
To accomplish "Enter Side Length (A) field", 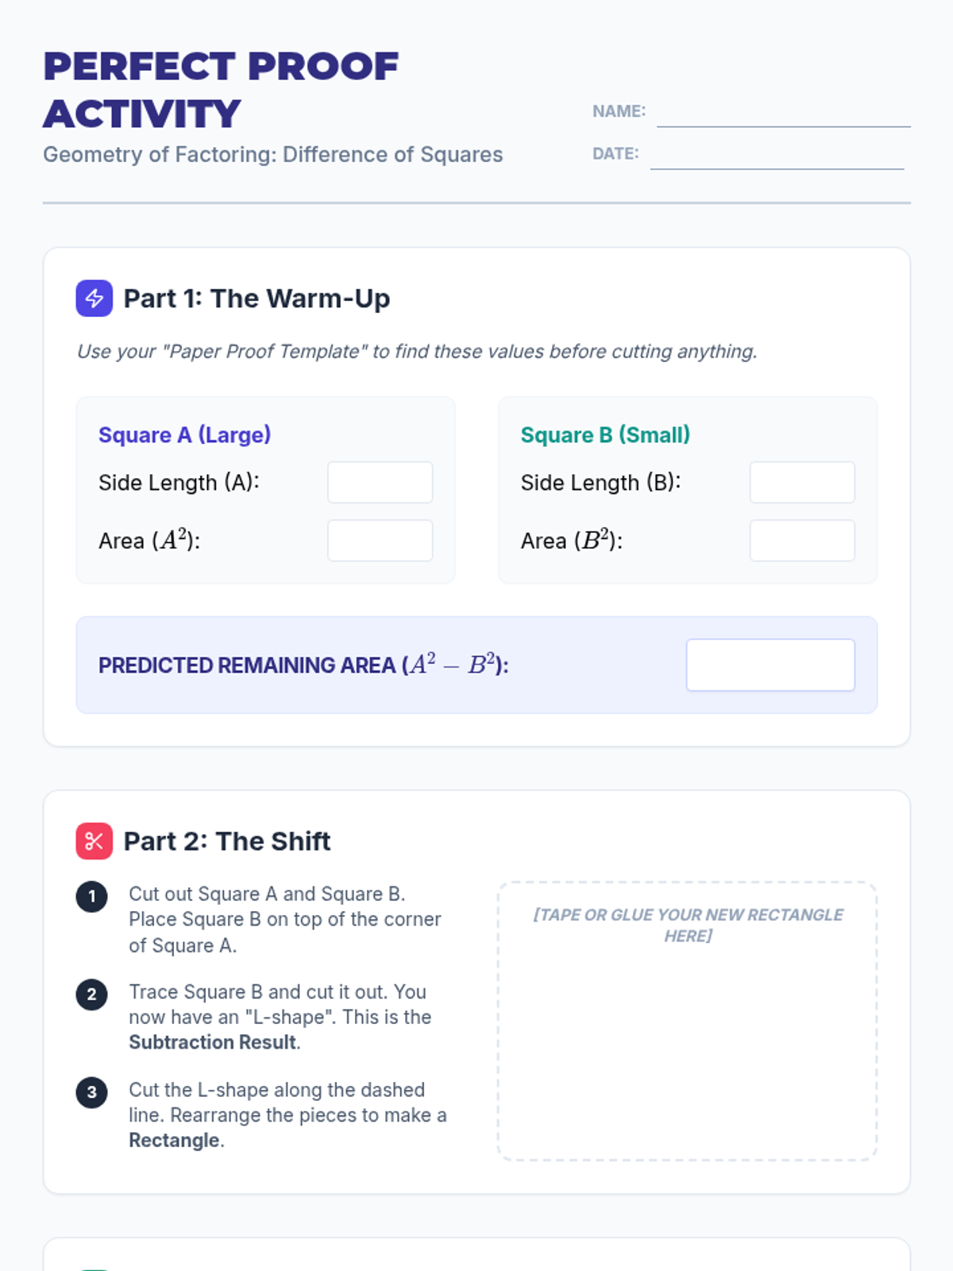I will [380, 482].
